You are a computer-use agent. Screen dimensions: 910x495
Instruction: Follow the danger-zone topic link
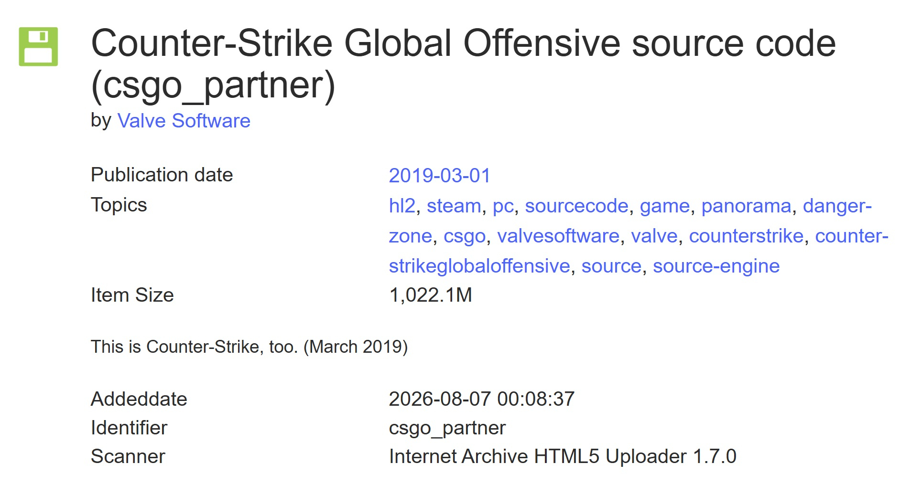837,206
